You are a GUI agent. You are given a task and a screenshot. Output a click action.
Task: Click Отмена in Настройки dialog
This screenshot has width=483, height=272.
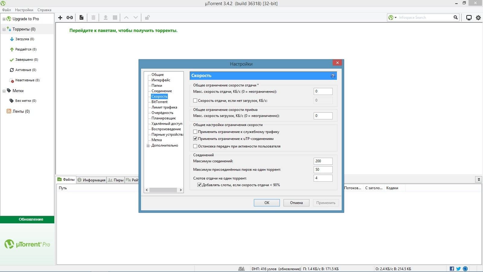(x=296, y=202)
